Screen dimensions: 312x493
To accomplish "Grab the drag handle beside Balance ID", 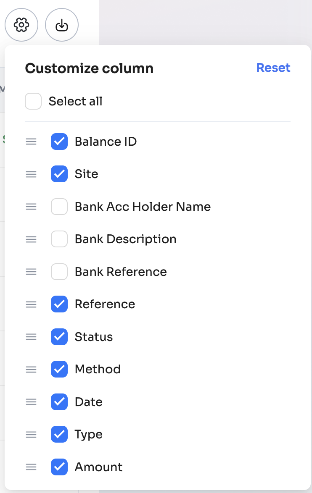I will [31, 142].
